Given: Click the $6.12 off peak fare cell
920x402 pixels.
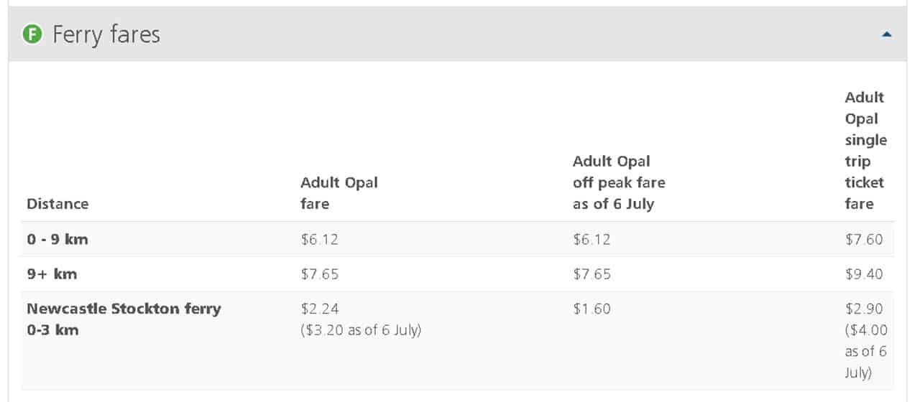Looking at the screenshot, I should 592,240.
